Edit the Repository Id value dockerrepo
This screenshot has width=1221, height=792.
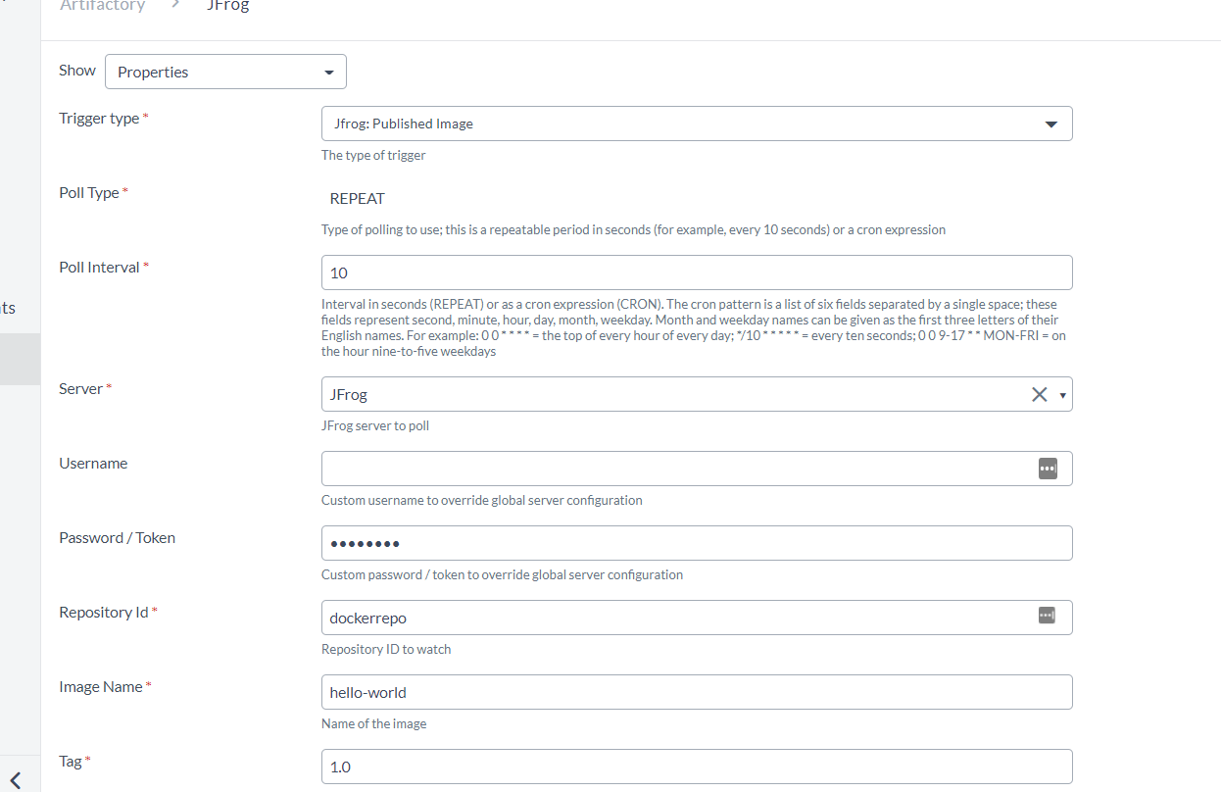pyautogui.click(x=676, y=618)
